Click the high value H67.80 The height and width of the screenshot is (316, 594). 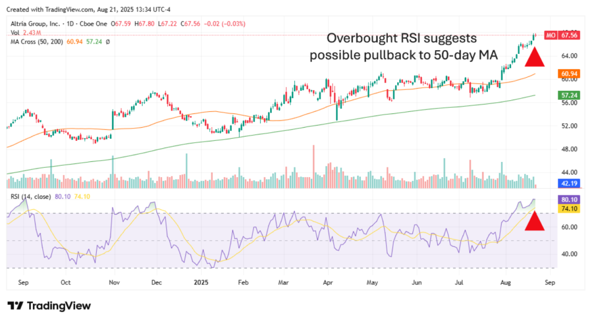click(144, 24)
